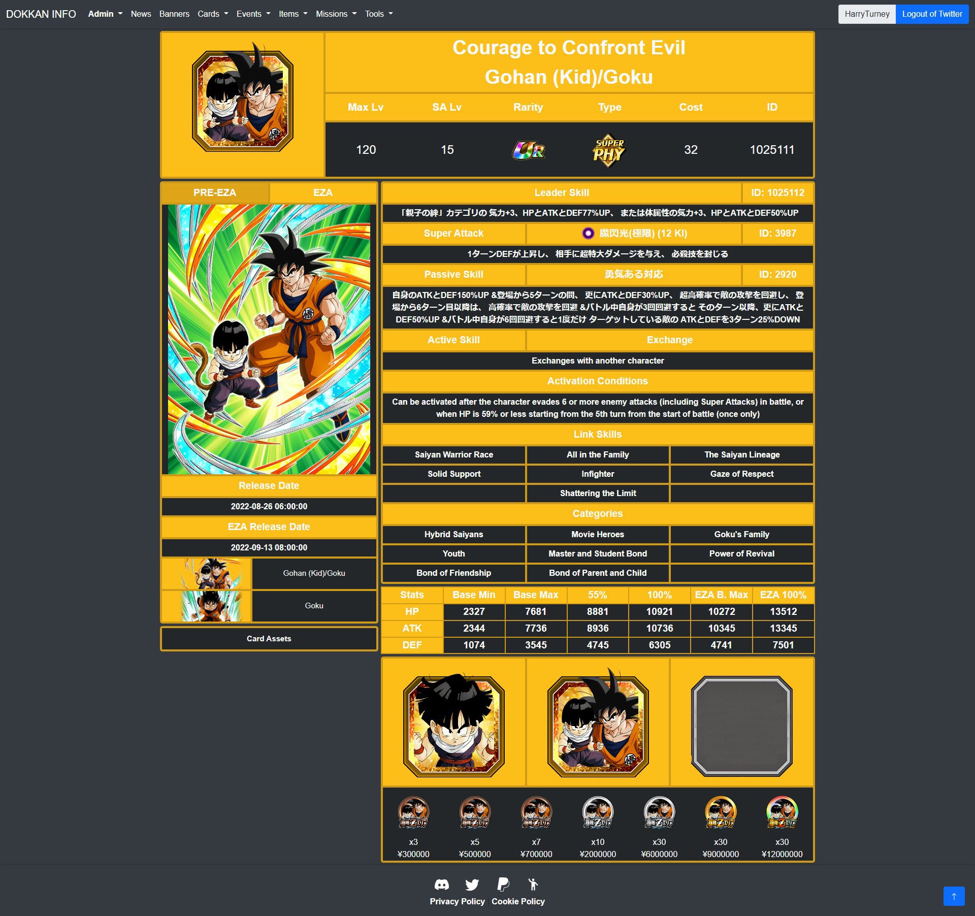This screenshot has height=916, width=975.
Task: Switch to the PRE-EZA tab
Action: click(x=215, y=192)
